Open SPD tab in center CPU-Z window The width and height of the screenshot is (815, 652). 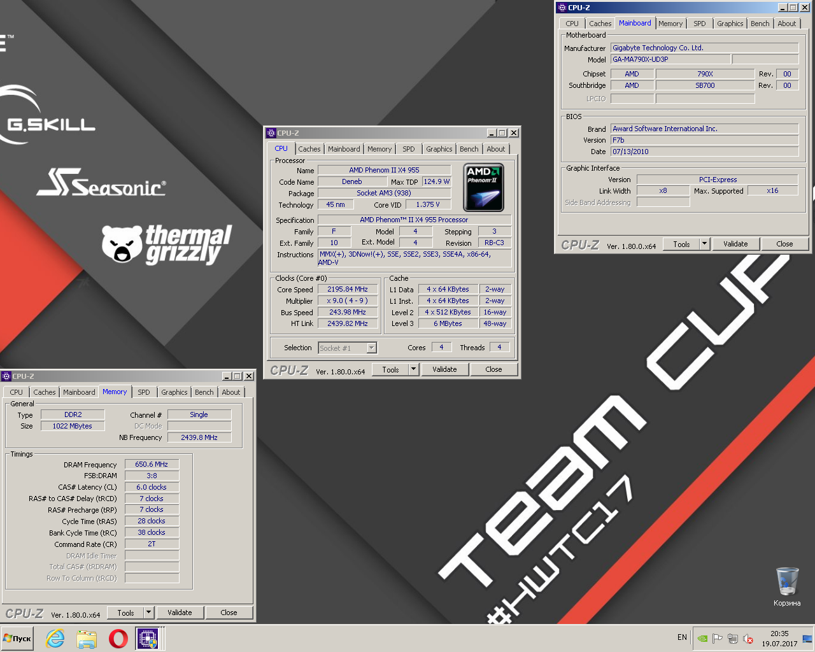pyautogui.click(x=409, y=149)
